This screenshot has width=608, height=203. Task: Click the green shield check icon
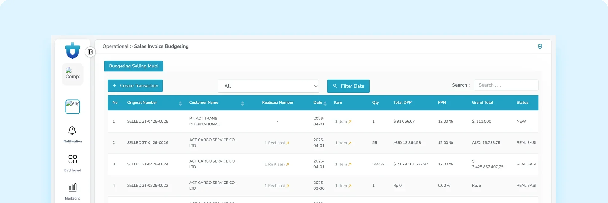point(540,47)
